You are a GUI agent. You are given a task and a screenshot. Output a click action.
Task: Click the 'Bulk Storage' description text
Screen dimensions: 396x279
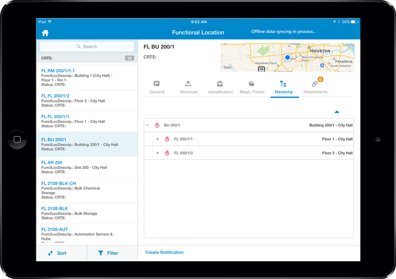coord(86,213)
